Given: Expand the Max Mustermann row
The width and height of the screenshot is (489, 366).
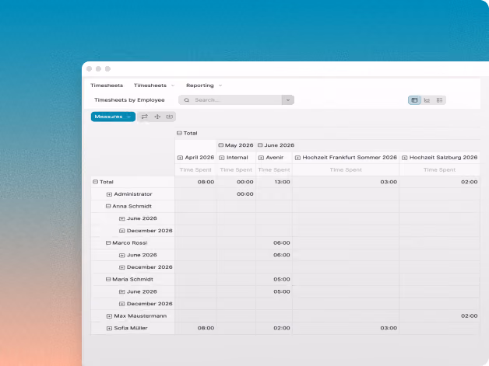Looking at the screenshot, I should [x=109, y=316].
